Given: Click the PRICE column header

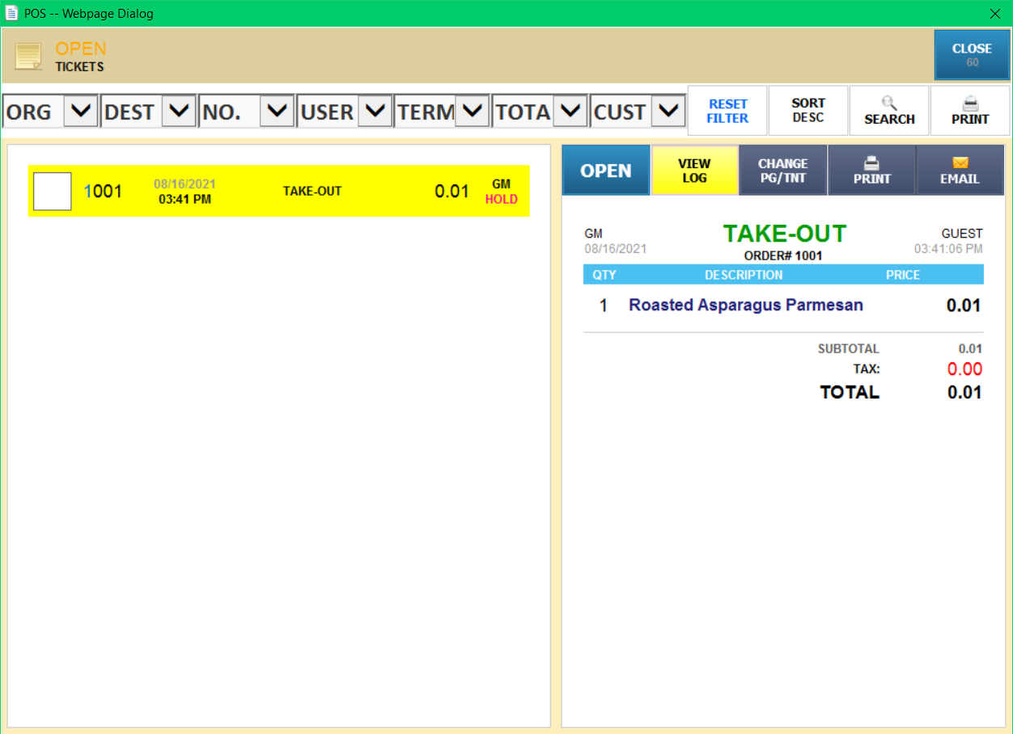Looking at the screenshot, I should click(903, 275).
